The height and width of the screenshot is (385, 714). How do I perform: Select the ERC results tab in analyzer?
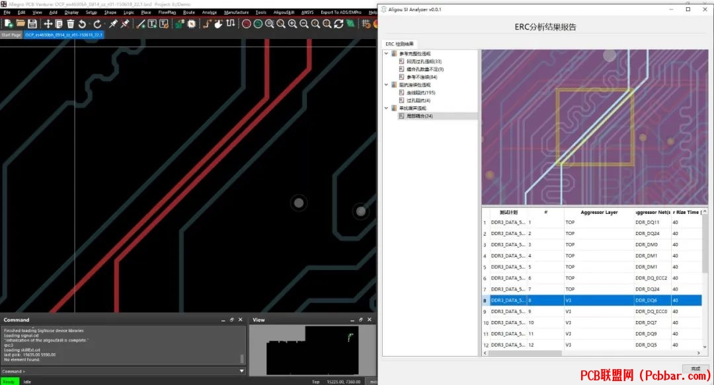(399, 44)
